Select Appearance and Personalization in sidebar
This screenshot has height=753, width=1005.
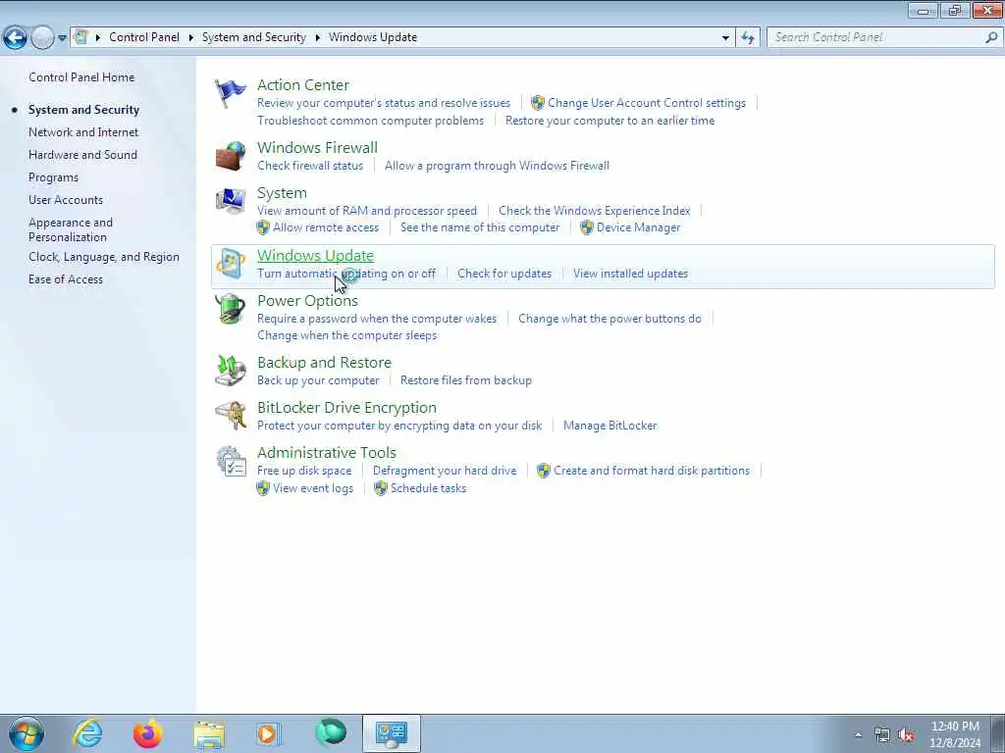pos(71,229)
